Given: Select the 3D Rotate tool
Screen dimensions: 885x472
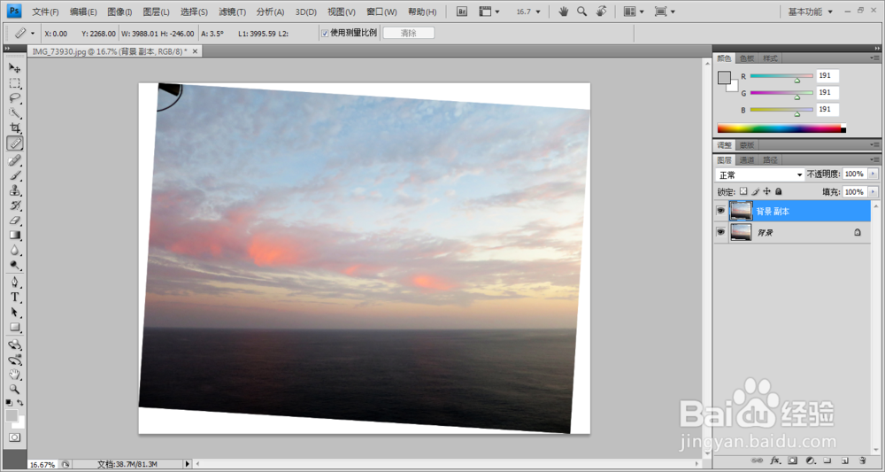Looking at the screenshot, I should 15,344.
